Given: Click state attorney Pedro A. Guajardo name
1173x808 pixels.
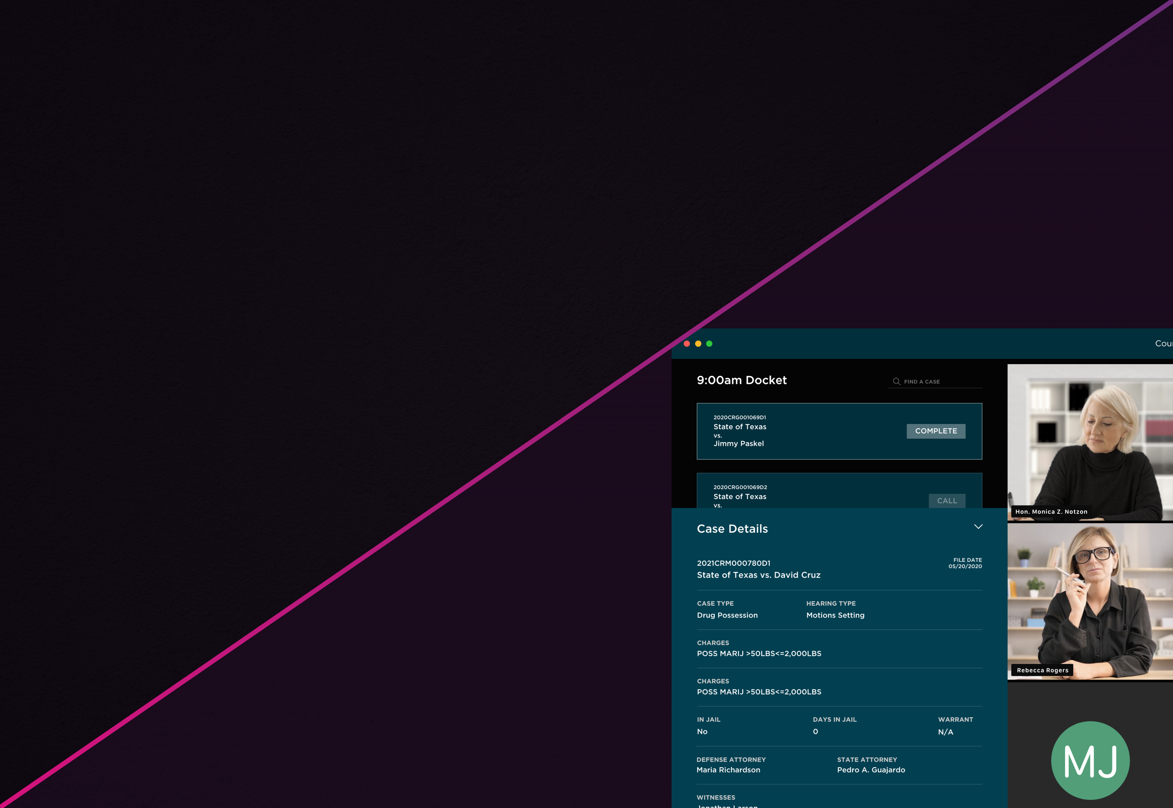Looking at the screenshot, I should [871, 770].
